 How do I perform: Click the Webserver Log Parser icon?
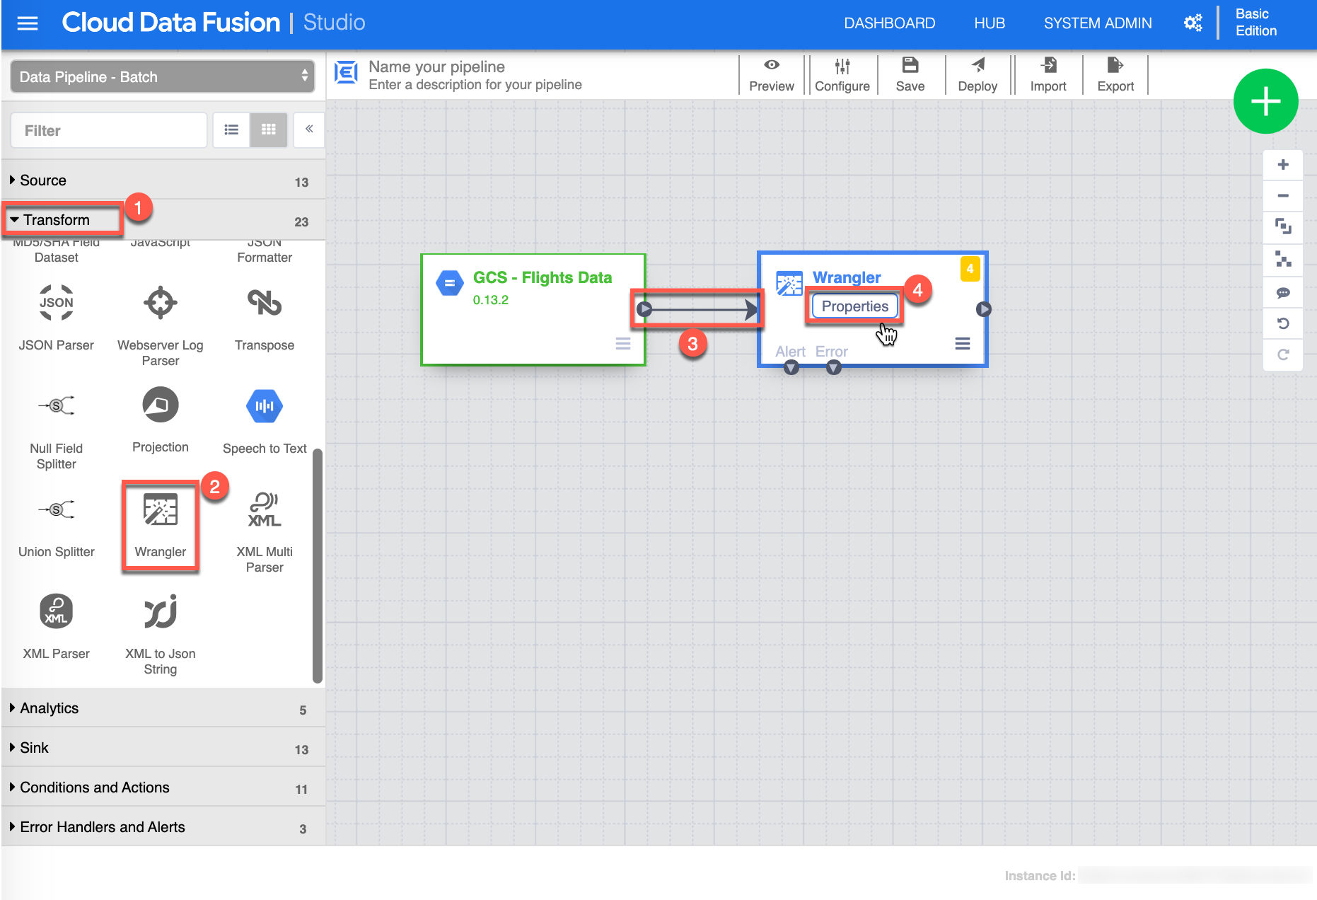click(x=161, y=303)
